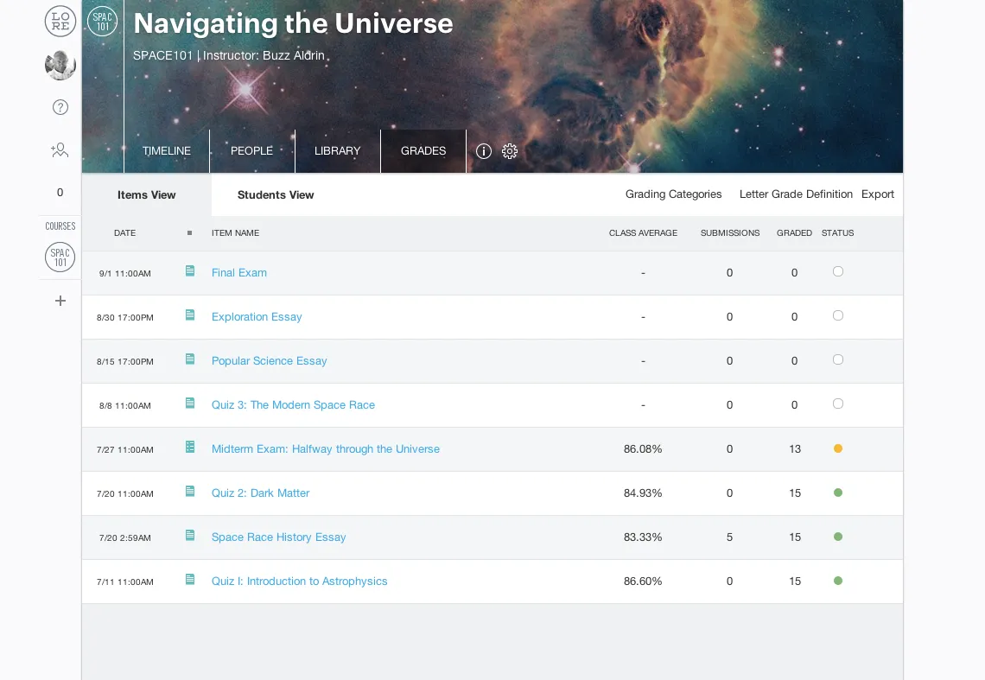Click quiz icon for Midterm Exam row
This screenshot has height=680, width=985.
190,447
